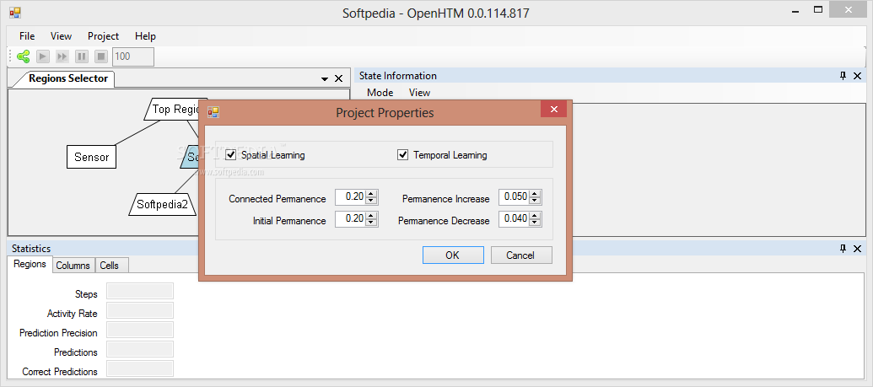Increase Initial Permanence with up arrow
The image size is (873, 387).
(372, 216)
